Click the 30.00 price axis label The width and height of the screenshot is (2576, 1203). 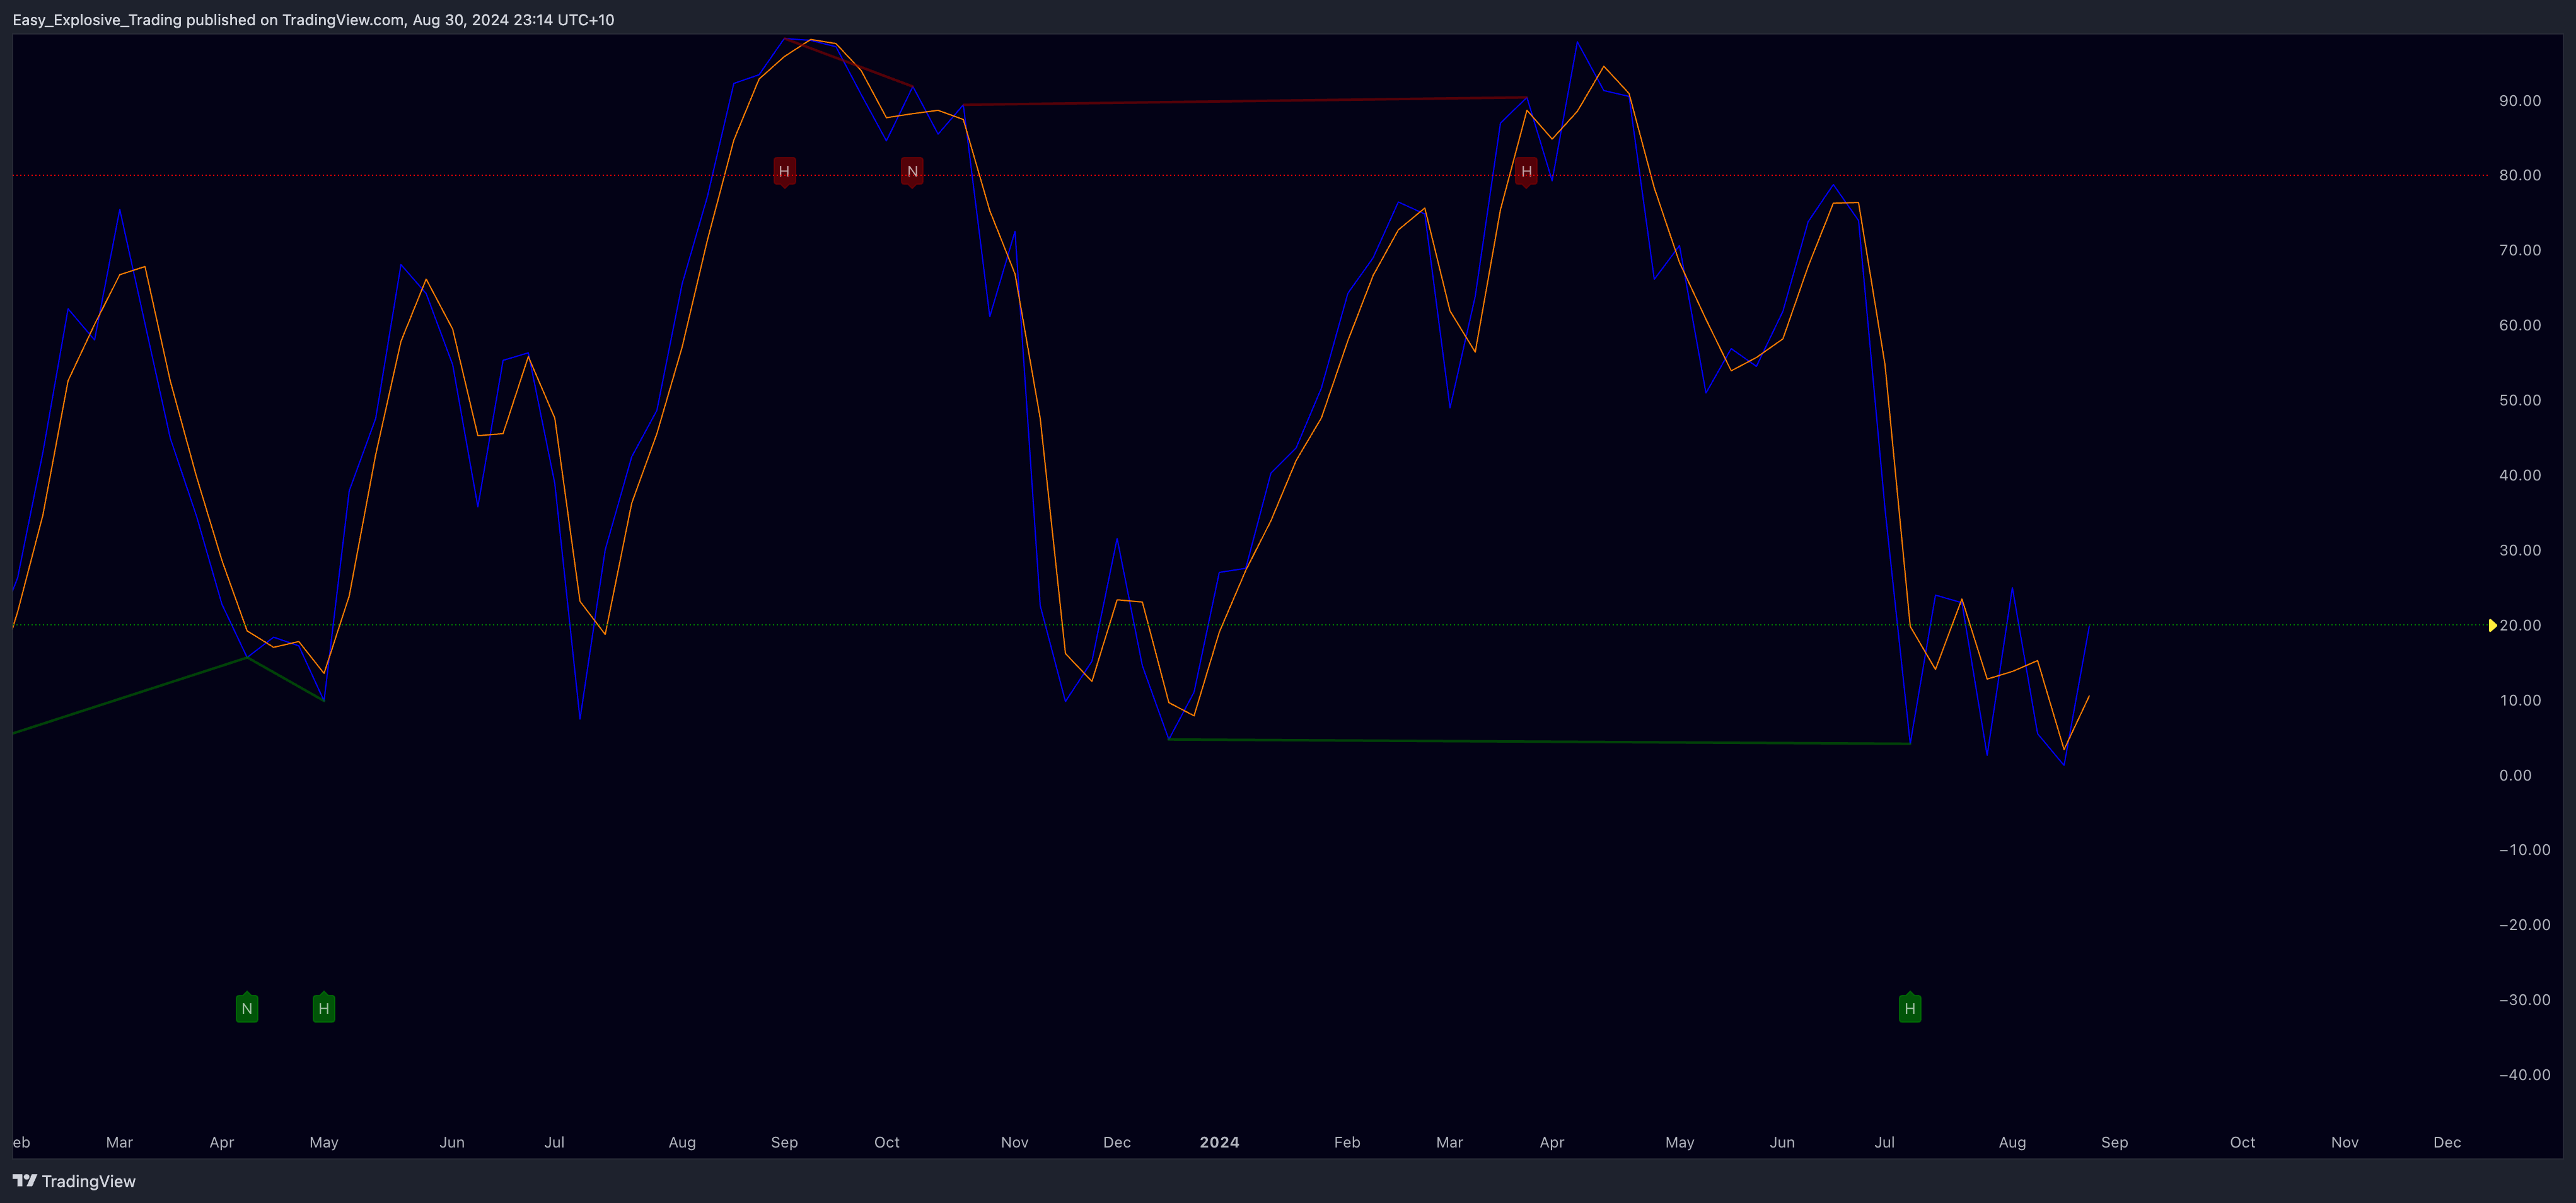(x=2520, y=550)
